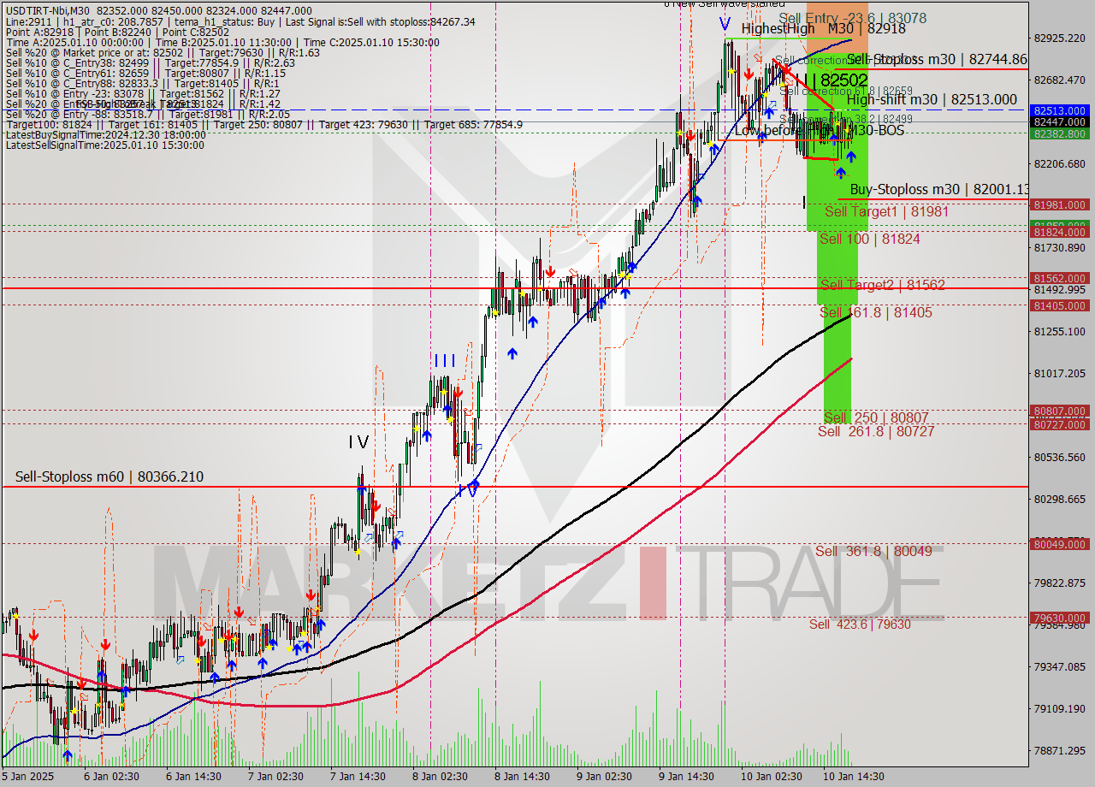Click the 82925.220 price axis value
The image size is (1095, 787).
[1059, 38]
